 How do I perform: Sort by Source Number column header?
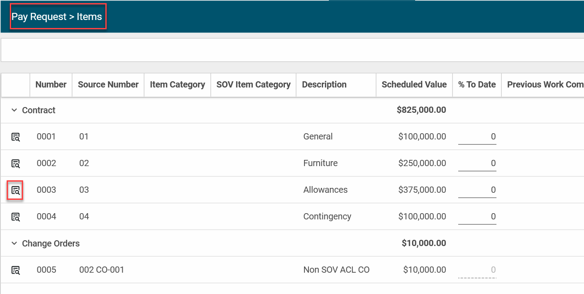(x=108, y=84)
